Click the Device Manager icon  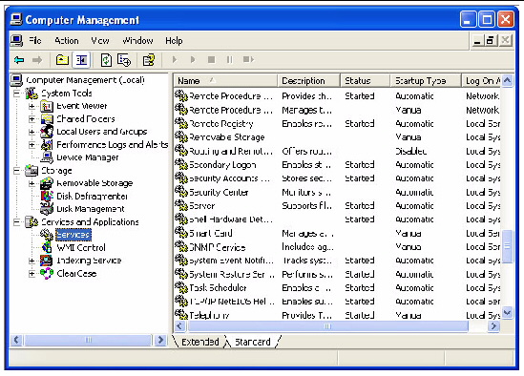click(x=47, y=157)
